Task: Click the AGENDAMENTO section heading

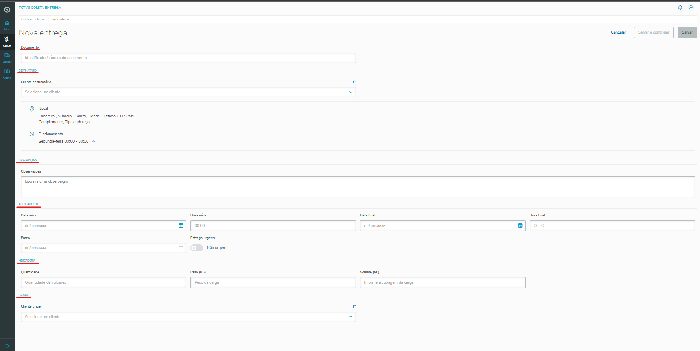Action: point(28,204)
